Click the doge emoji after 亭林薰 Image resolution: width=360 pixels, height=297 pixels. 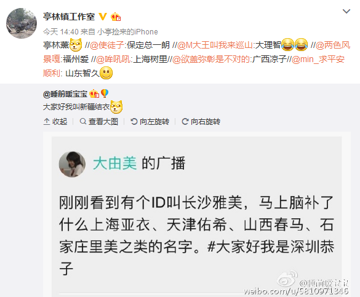tap(76, 45)
